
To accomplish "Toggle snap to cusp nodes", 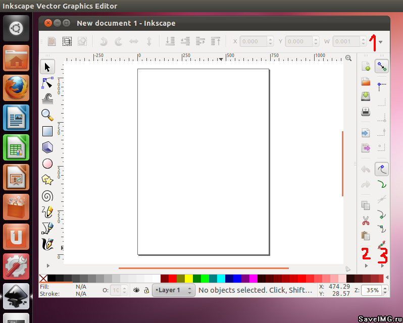I will point(382,214).
